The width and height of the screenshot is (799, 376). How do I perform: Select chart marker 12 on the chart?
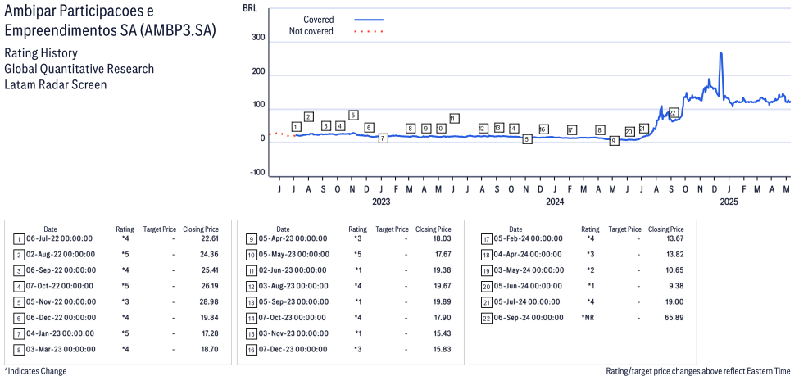coord(483,129)
